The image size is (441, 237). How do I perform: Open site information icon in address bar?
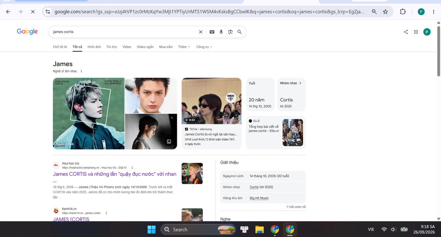point(48,12)
